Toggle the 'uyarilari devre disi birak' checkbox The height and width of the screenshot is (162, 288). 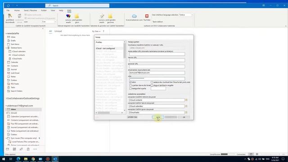coord(130,85)
